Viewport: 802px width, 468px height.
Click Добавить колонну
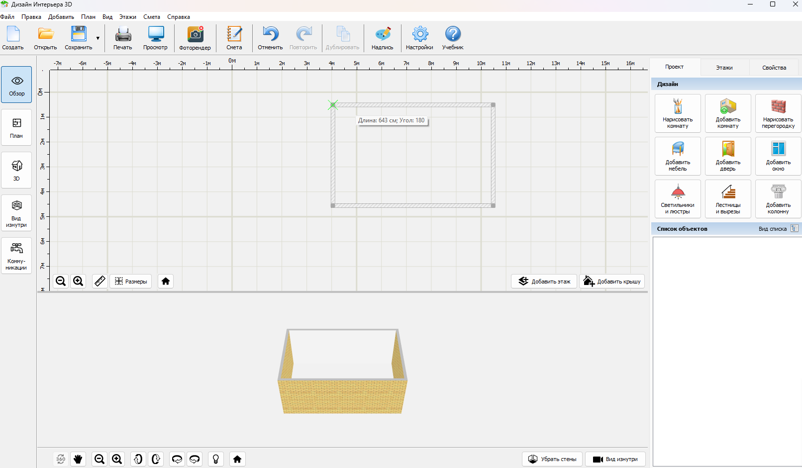778,199
